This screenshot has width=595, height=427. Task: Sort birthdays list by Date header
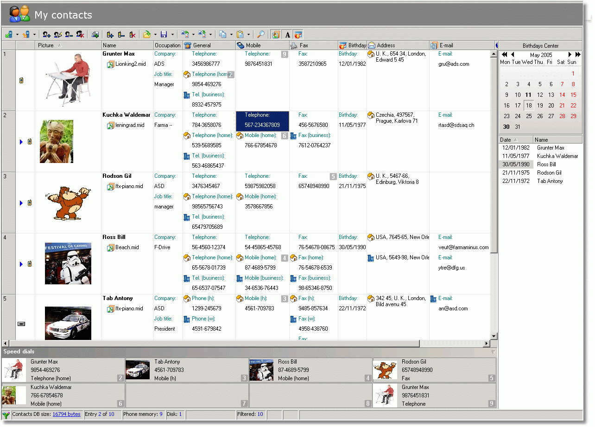[x=516, y=139]
